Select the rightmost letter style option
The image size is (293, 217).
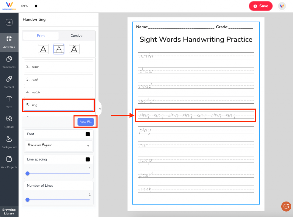74,49
